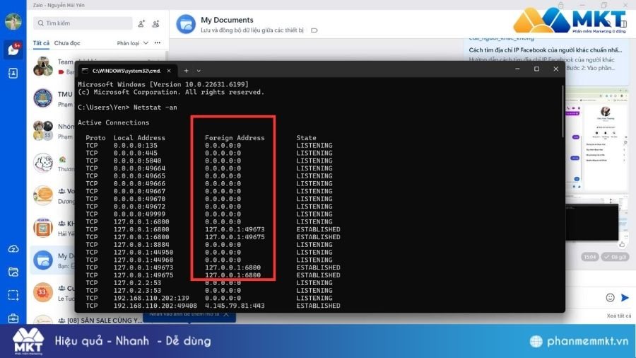636x358 pixels.
Task: Select the screenshot capture tool icon
Action: pyautogui.click(x=13, y=295)
